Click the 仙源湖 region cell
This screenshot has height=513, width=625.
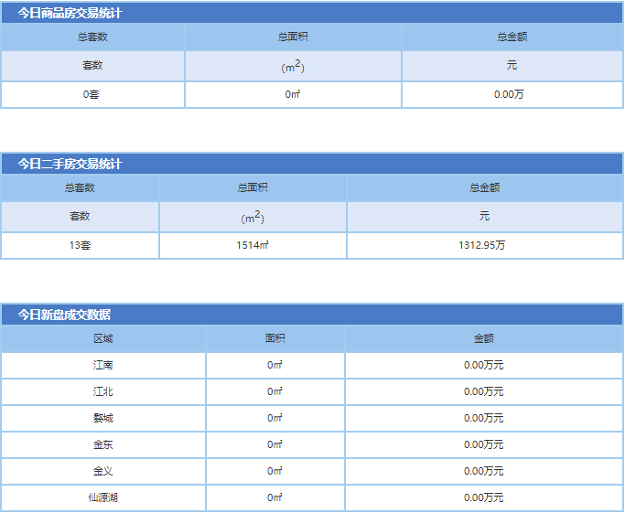103,497
